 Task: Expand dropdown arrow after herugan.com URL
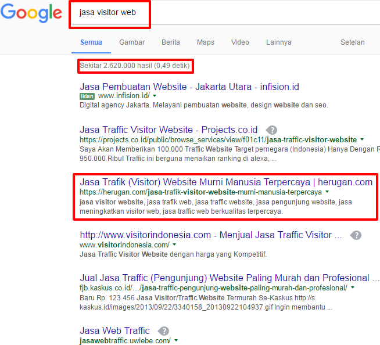pos(327,192)
